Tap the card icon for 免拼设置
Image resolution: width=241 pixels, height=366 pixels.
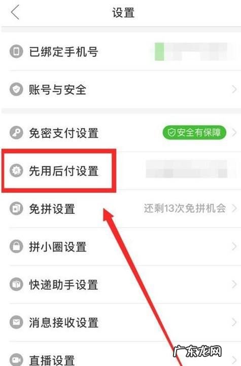pos(16,208)
